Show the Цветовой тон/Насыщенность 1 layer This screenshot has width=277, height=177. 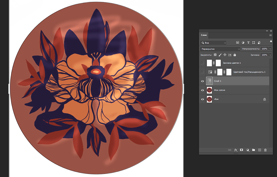[x=202, y=72]
